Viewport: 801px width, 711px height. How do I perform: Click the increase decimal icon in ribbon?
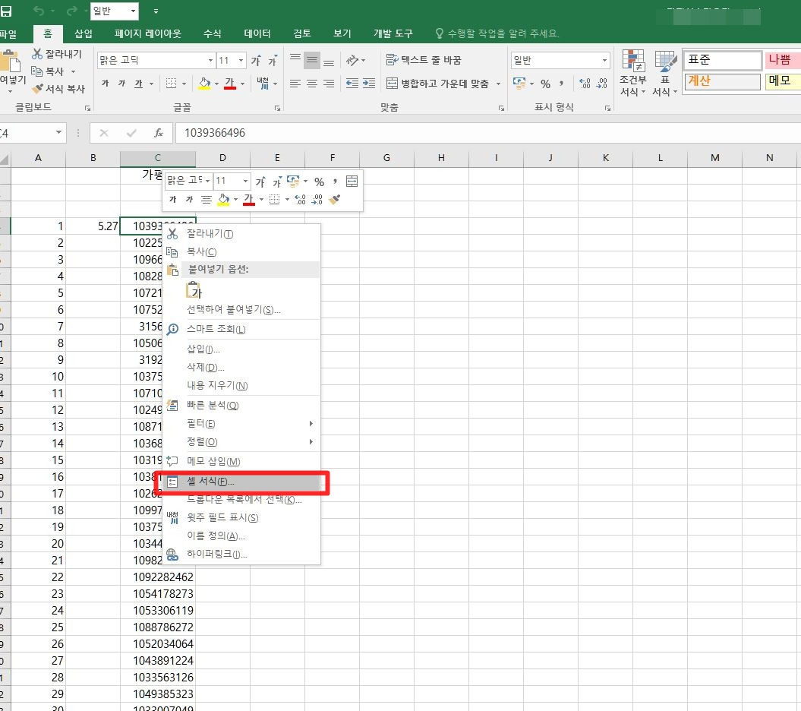click(585, 84)
